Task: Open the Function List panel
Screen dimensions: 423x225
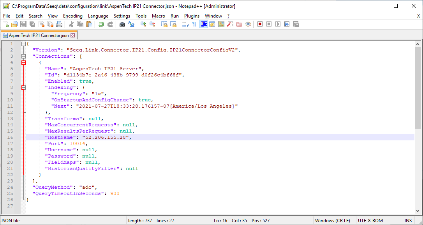Action: [230, 24]
